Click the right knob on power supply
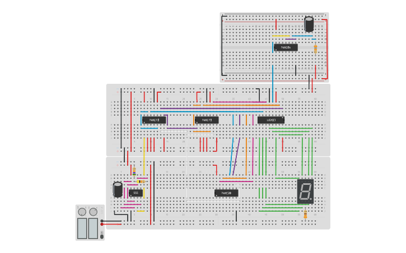This screenshot has height=253, width=406. click(x=94, y=212)
